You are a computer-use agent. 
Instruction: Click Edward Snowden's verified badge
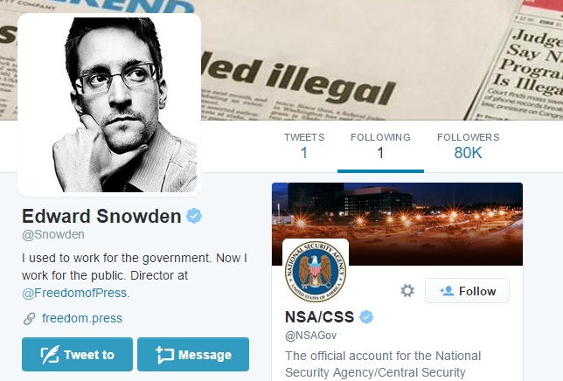click(194, 216)
